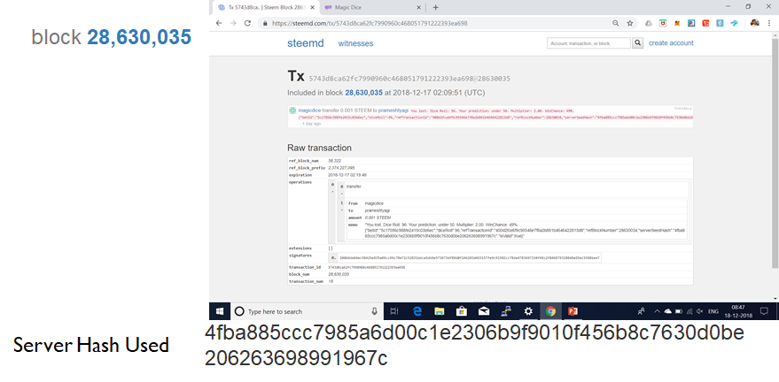779x382 pixels.
Task: Open Microsoft Store from the taskbar
Action: click(462, 311)
